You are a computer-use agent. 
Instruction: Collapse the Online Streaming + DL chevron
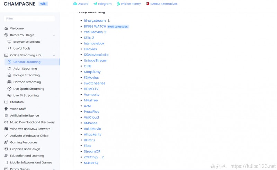pyautogui.click(x=54, y=55)
